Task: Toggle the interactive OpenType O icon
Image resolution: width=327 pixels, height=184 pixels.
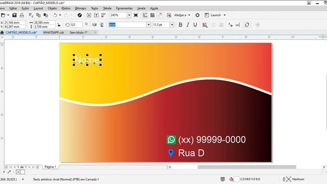Action: tap(247, 25)
